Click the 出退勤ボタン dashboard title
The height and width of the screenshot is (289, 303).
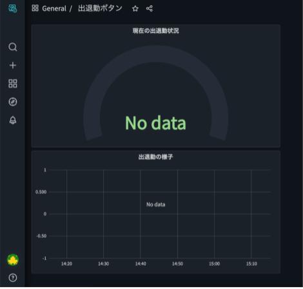[100, 8]
